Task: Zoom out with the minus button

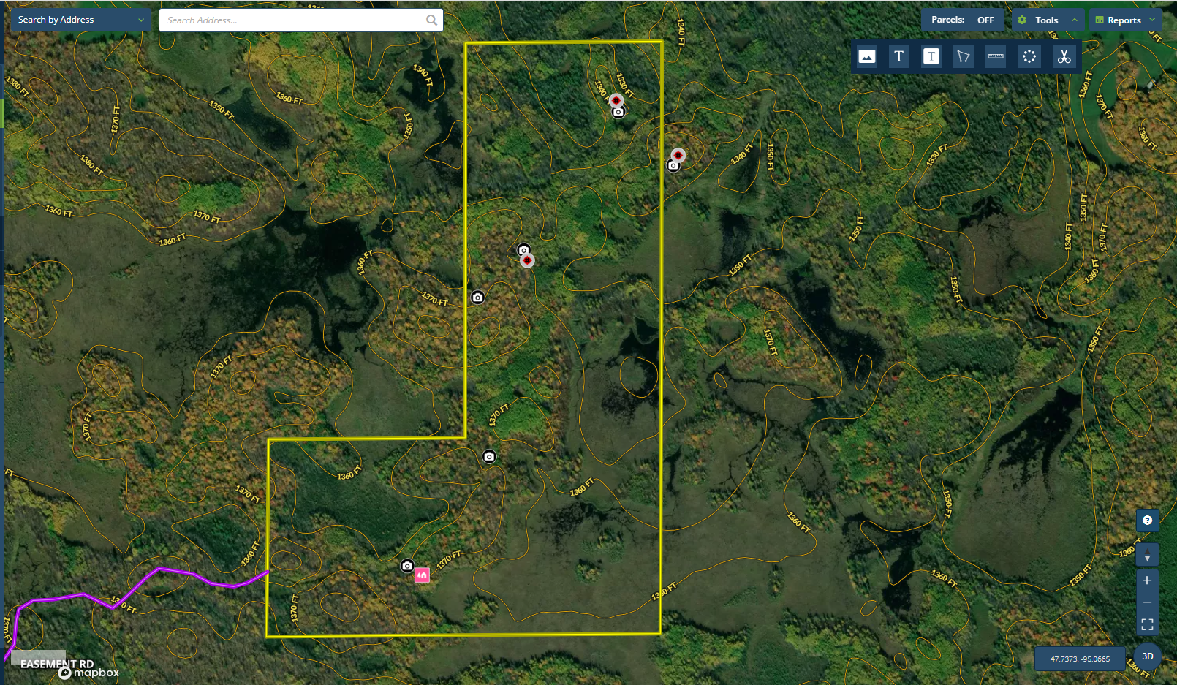Action: click(x=1147, y=602)
